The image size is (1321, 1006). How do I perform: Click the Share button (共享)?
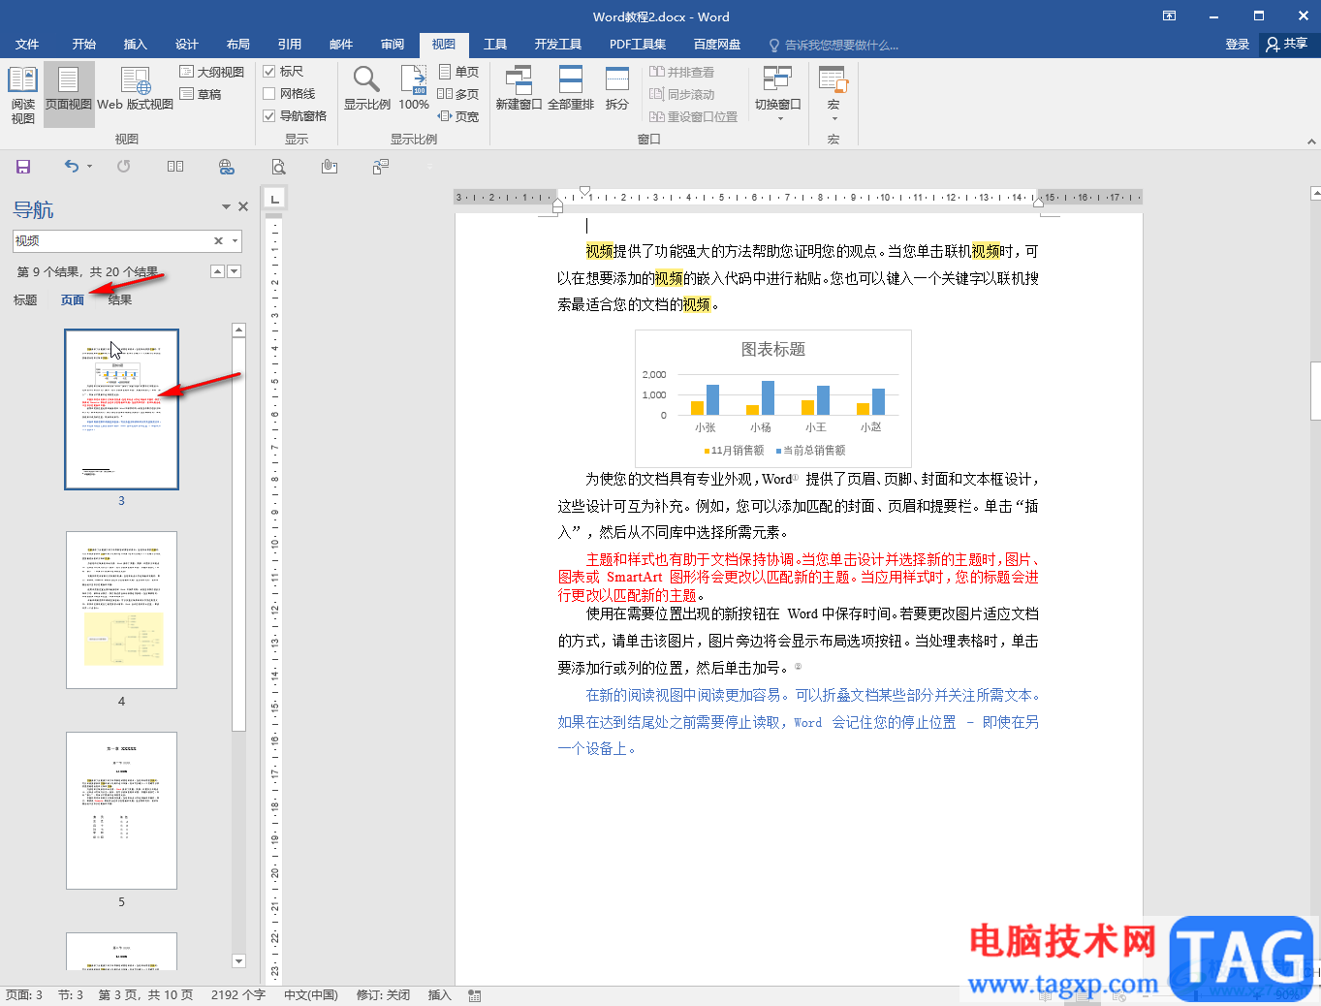pos(1287,45)
